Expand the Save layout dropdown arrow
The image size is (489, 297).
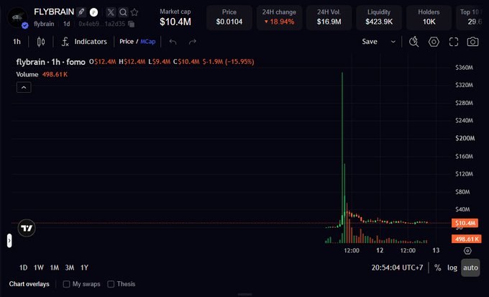(x=393, y=42)
